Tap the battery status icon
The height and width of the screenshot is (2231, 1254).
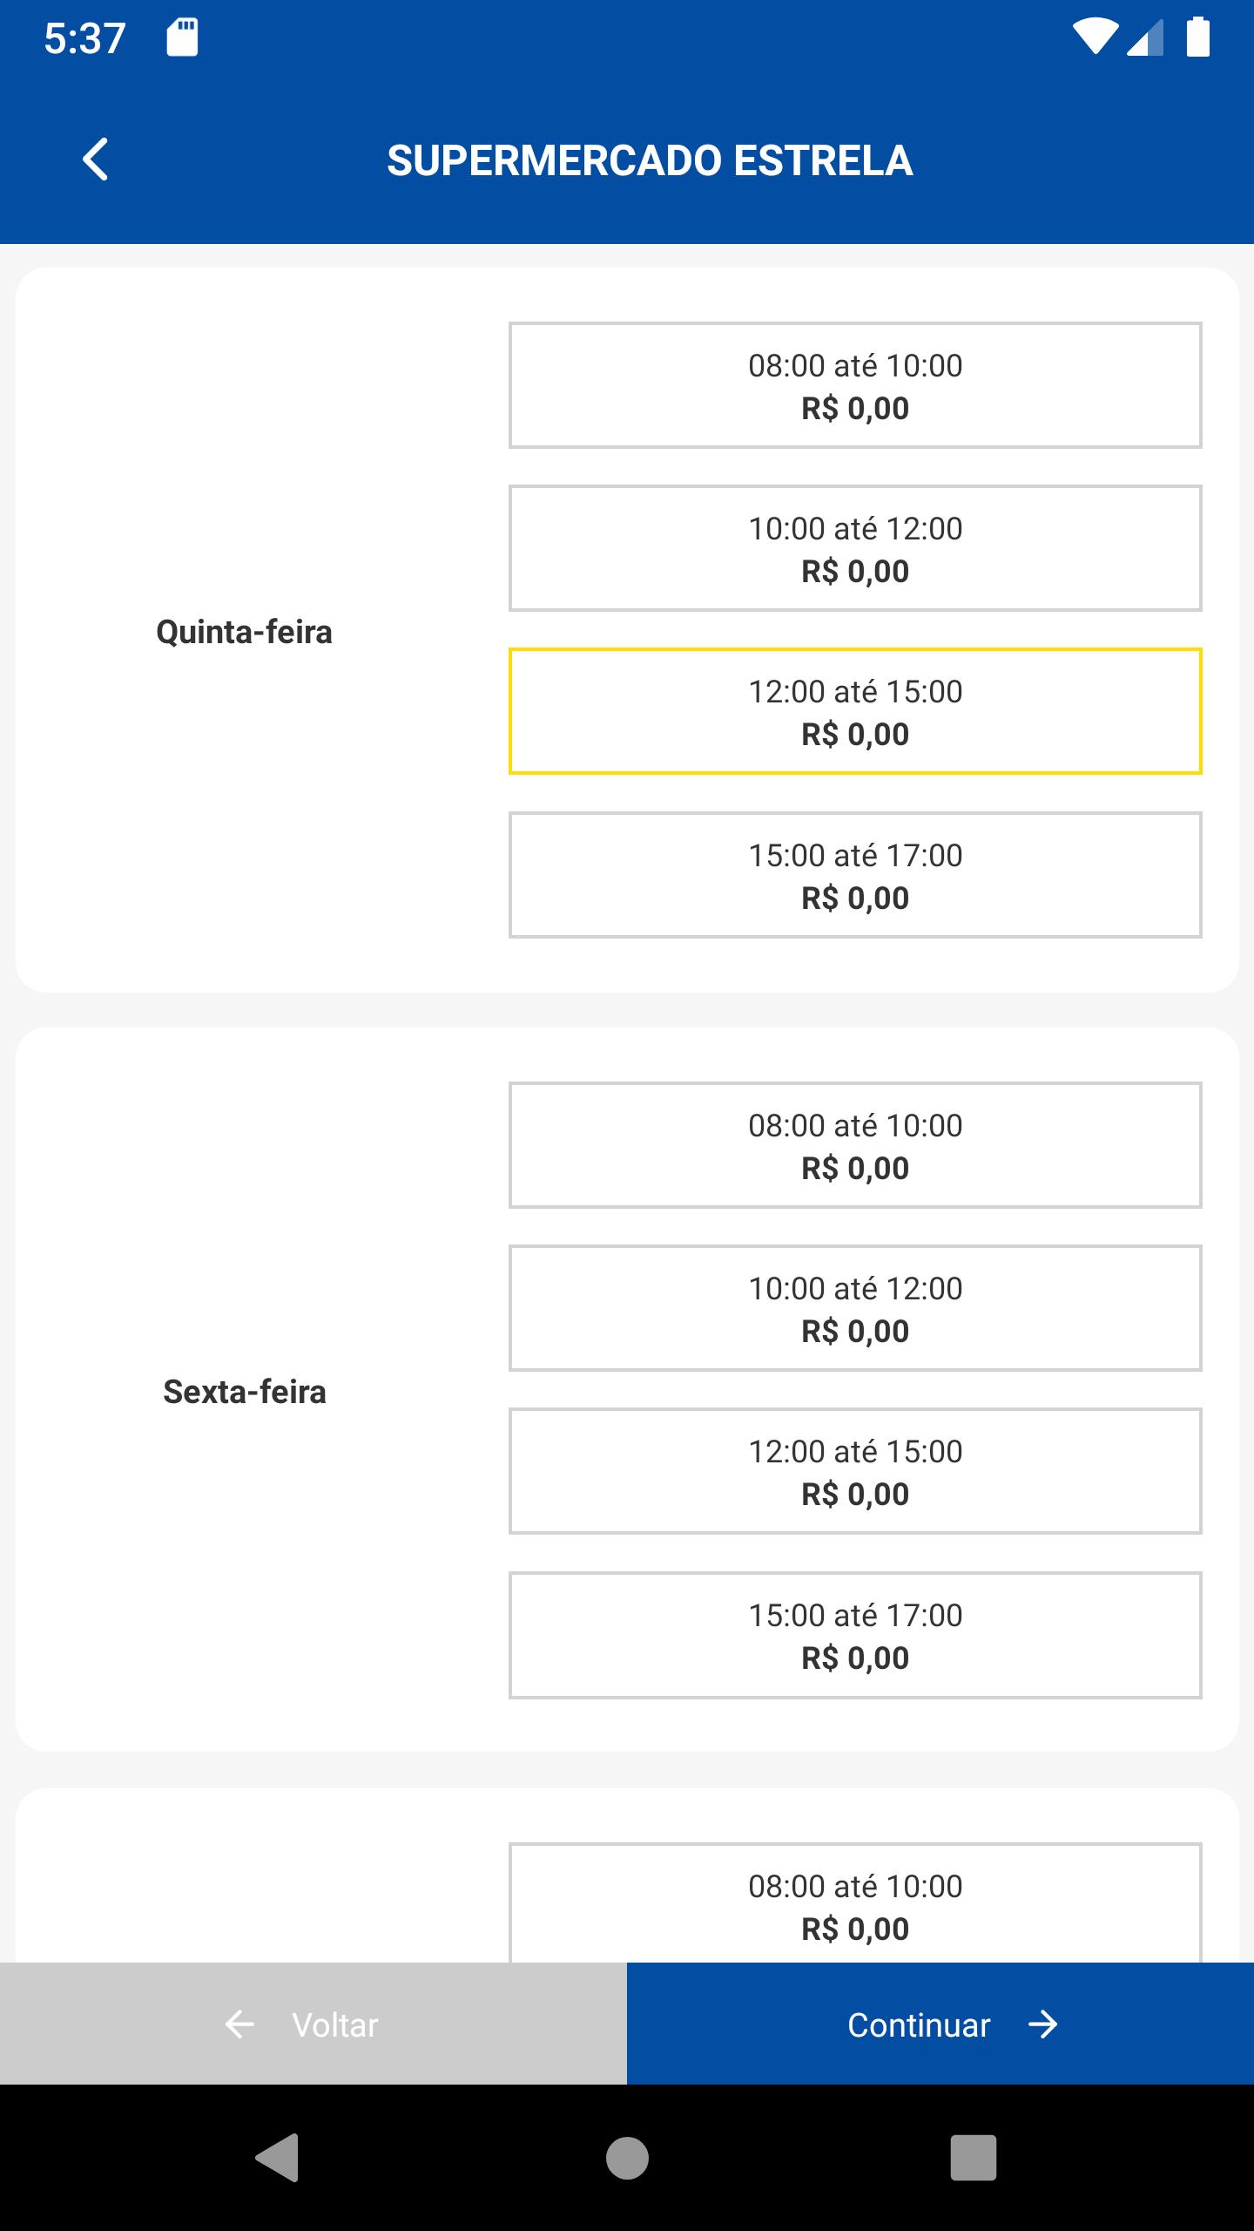click(1198, 37)
